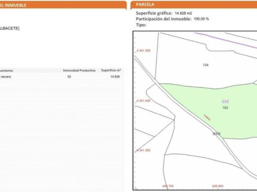This screenshot has width=257, height=192.
Task: Click the 'Camino' road label on the map
Action: point(207,117)
